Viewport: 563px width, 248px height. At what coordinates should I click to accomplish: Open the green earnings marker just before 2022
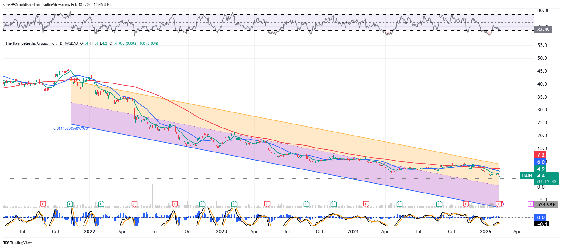click(70, 204)
